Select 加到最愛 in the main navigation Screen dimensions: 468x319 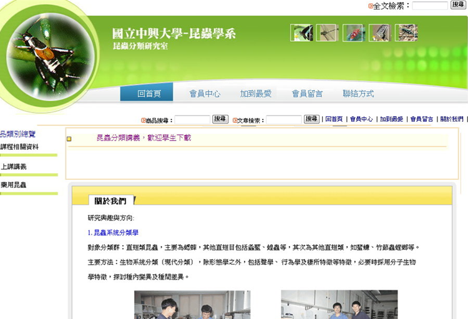(256, 94)
